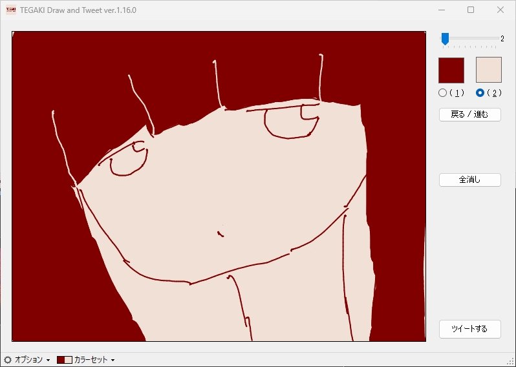Open the カラーセット menu label
Viewport: 516px width, 367px height.
pos(91,360)
